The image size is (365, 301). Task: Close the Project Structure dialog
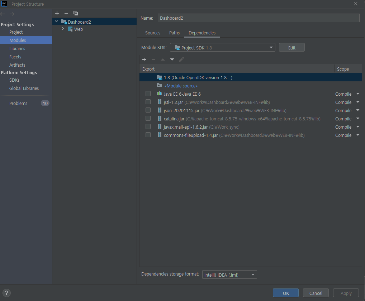tap(356, 4)
